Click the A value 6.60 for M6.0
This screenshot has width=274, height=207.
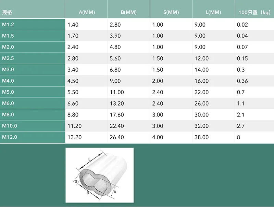click(73, 104)
